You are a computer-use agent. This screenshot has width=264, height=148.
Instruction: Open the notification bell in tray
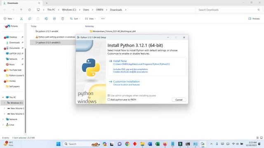259,144
